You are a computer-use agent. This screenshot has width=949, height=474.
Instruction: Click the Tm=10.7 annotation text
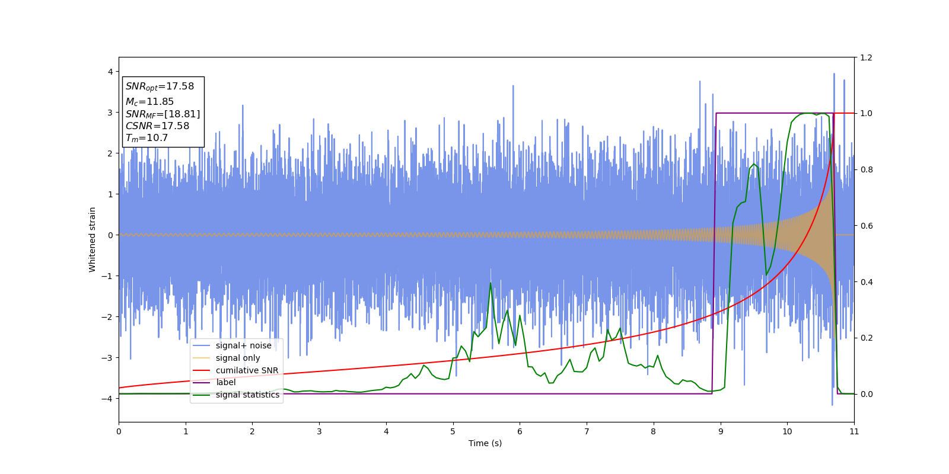click(147, 138)
